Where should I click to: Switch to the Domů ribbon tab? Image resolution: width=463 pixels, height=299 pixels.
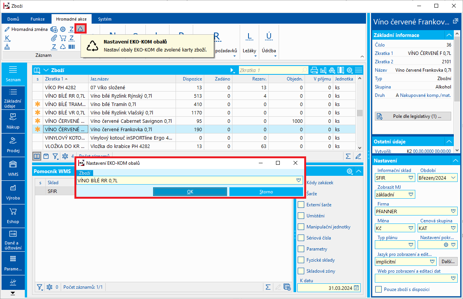[x=13, y=19]
